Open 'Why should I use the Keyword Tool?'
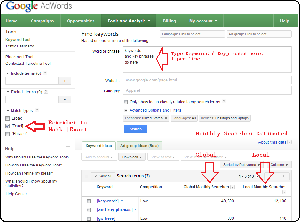 37,157
